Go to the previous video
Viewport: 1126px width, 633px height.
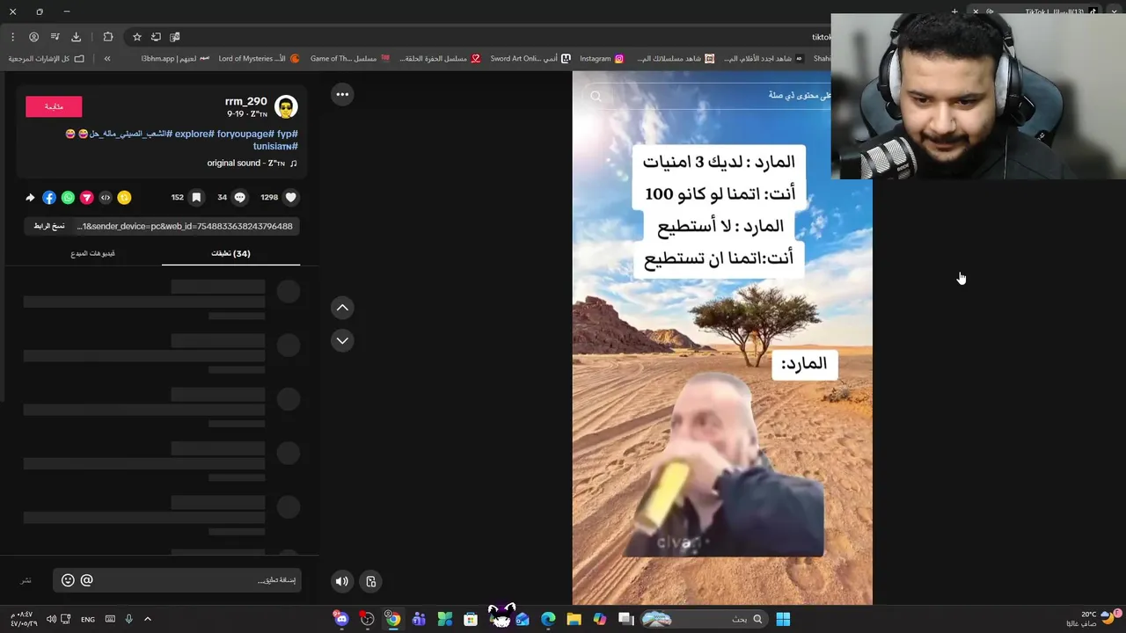point(342,307)
